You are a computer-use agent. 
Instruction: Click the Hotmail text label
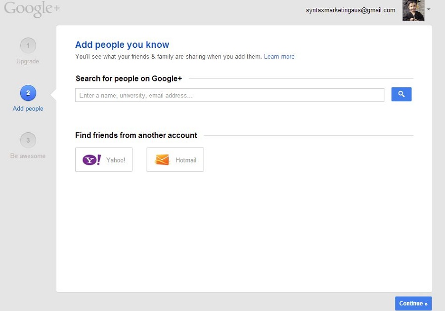186,160
